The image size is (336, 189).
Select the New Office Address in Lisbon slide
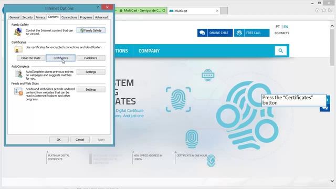tap(148, 157)
